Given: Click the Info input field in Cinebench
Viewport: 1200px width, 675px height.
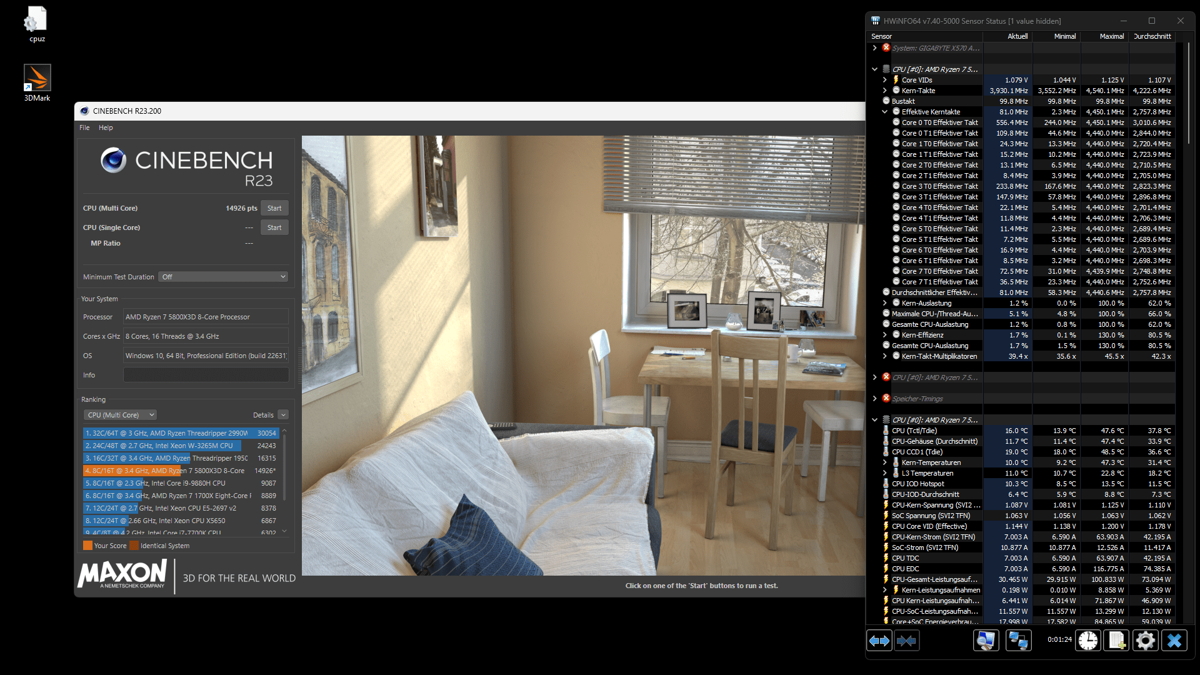Looking at the screenshot, I should [206, 375].
